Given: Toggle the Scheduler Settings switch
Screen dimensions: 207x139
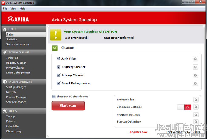Looking at the screenshot, I should pos(184,107).
